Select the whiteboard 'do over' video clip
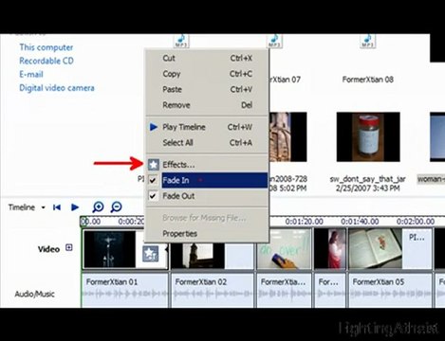 click(284, 249)
